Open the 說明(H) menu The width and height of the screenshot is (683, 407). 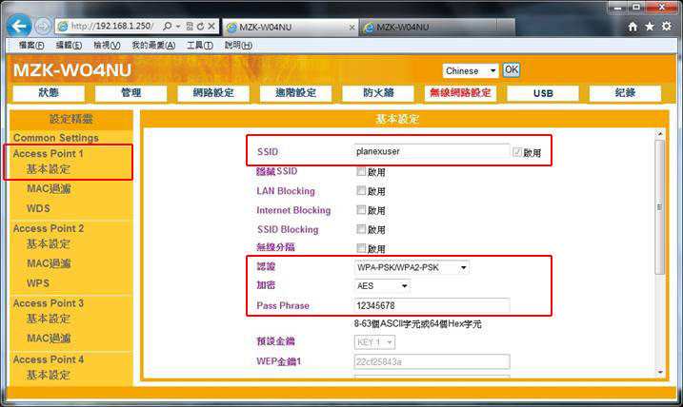tap(238, 46)
